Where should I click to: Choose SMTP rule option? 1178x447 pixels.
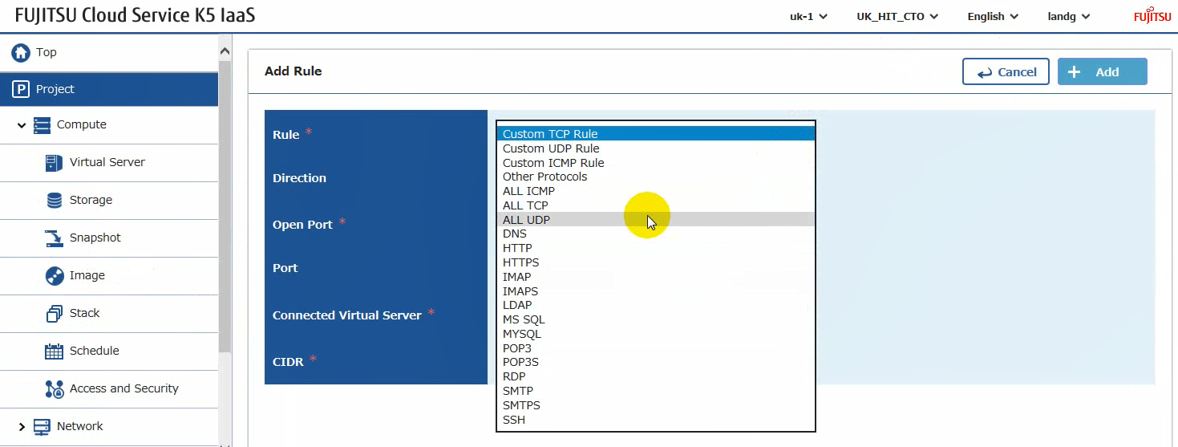pyautogui.click(x=656, y=391)
